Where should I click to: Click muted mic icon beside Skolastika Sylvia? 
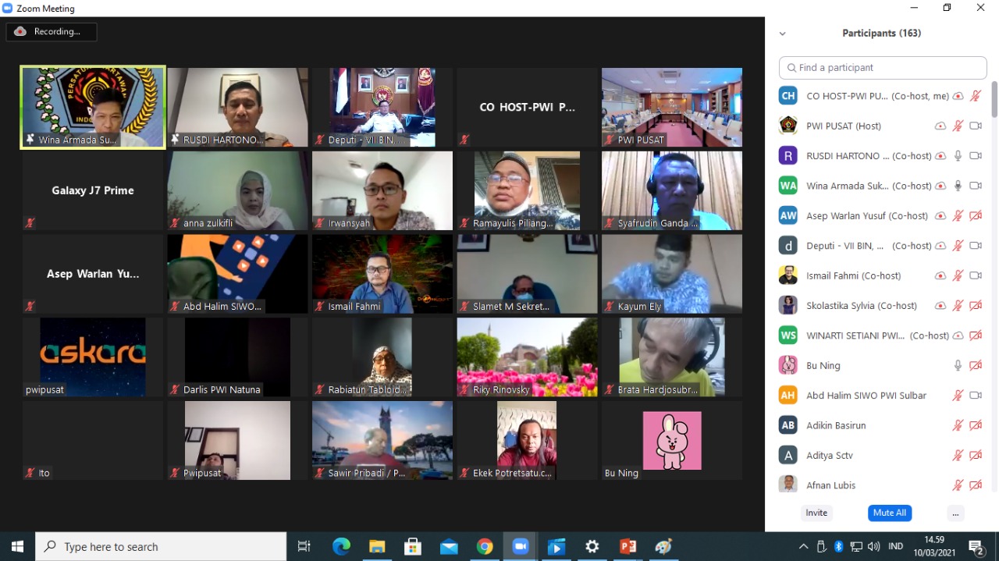[958, 306]
